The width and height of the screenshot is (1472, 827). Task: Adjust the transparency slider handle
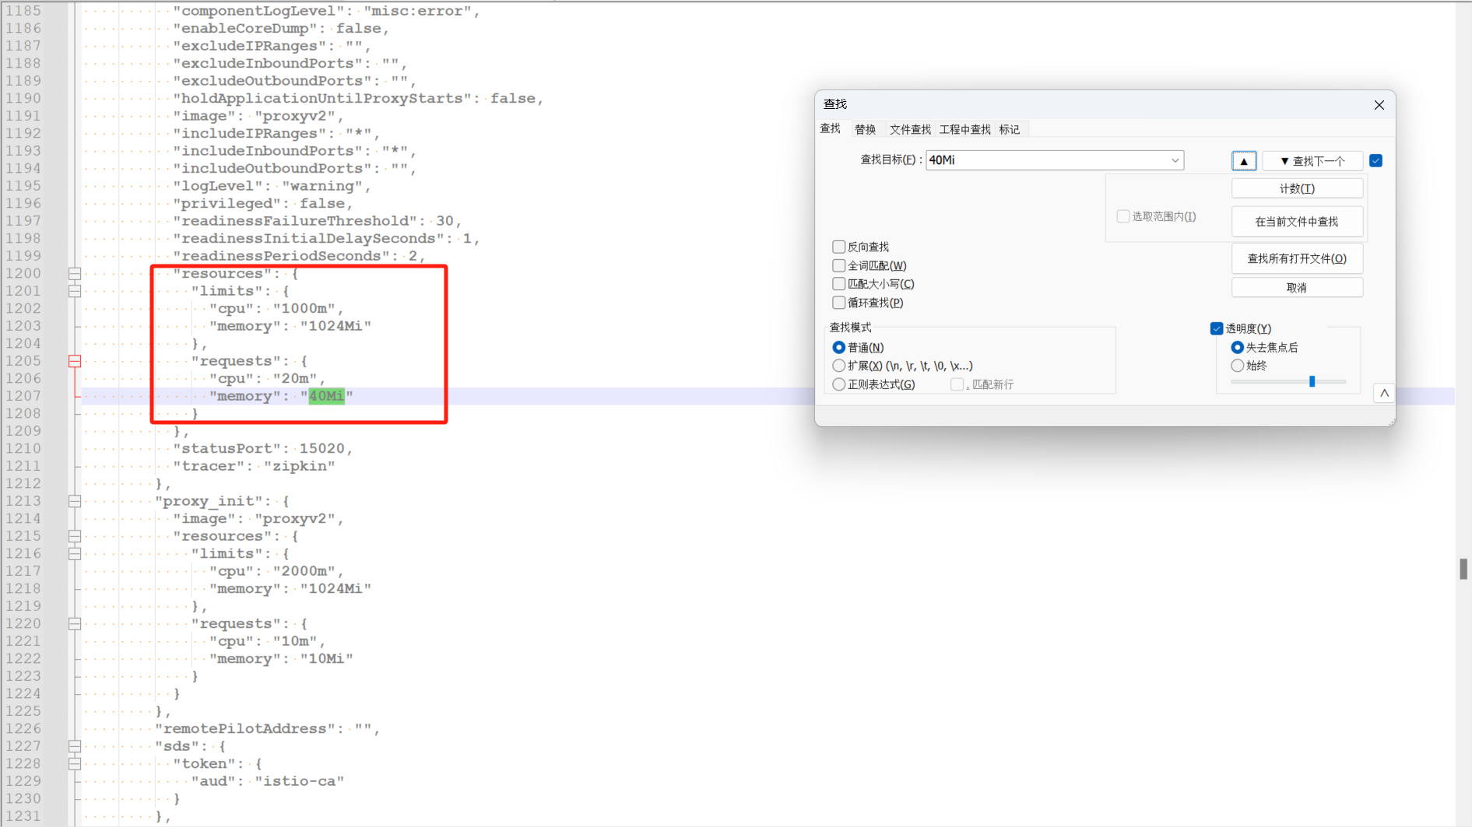pyautogui.click(x=1312, y=381)
